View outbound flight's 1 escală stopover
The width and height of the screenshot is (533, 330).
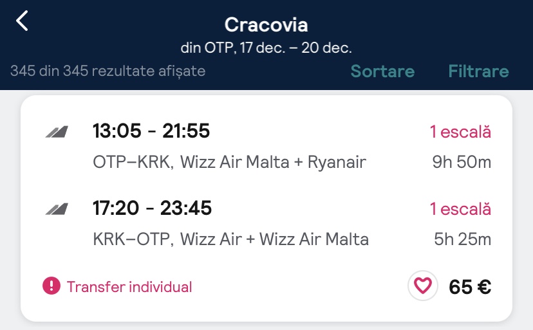460,132
